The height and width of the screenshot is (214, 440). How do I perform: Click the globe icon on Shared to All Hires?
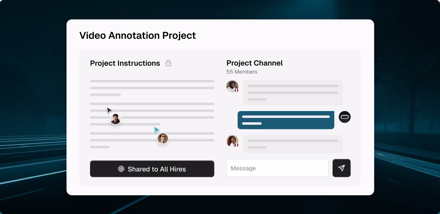click(121, 169)
